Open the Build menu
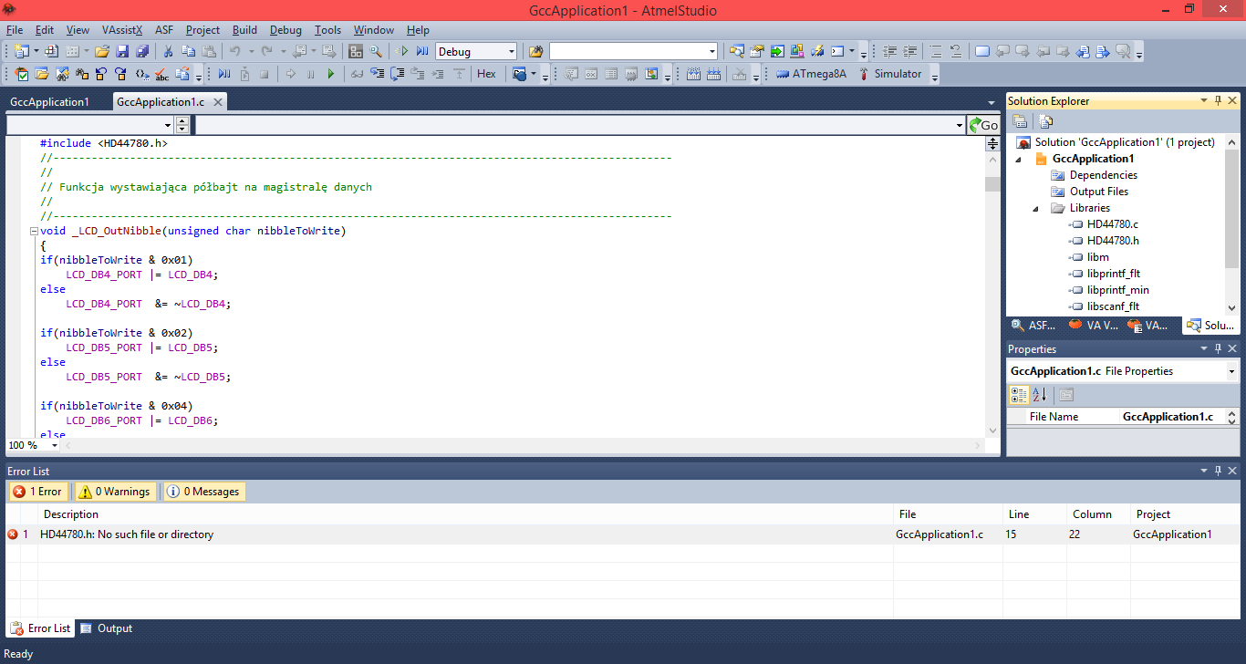 (x=244, y=30)
